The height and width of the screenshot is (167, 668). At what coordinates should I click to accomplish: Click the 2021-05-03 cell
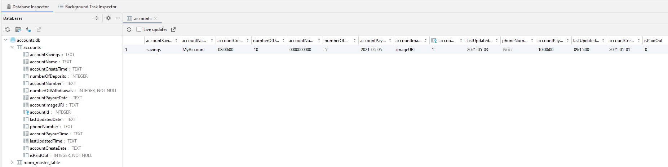coord(483,50)
